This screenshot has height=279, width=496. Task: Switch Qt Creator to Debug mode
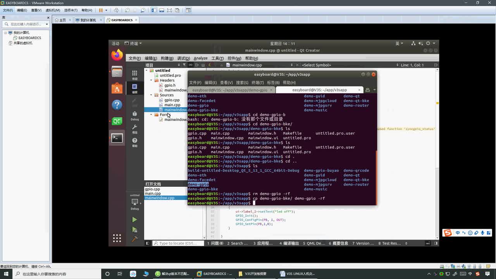coord(134,115)
